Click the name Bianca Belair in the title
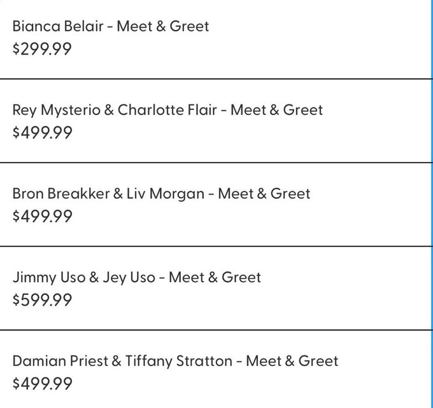Screen dimensions: 433x408 point(58,27)
